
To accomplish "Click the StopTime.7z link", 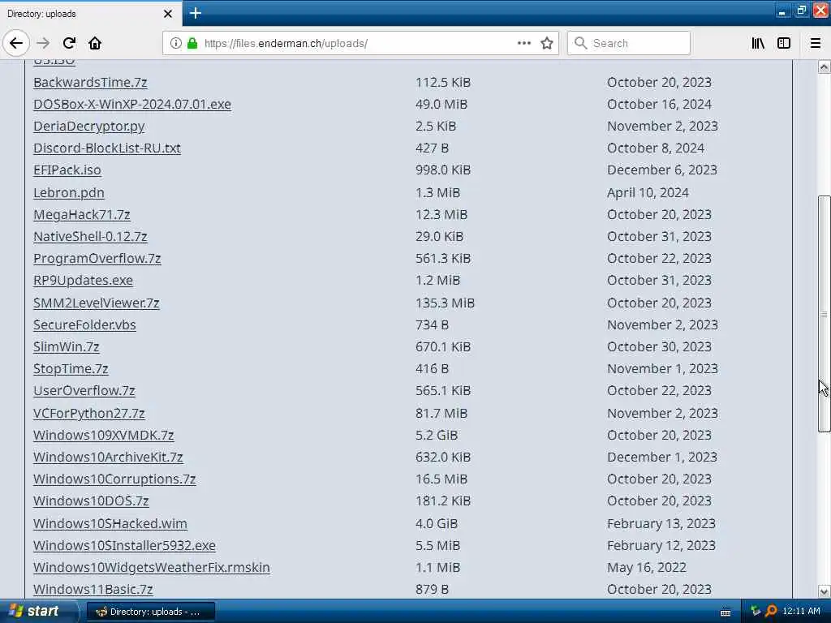I will tap(71, 369).
